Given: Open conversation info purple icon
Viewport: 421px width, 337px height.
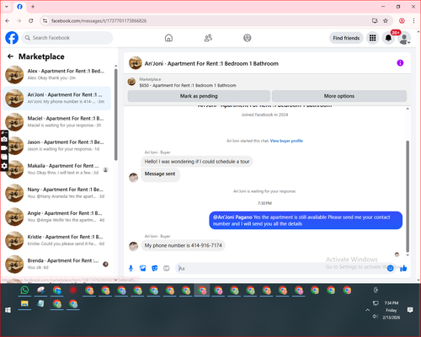Looking at the screenshot, I should pos(400,63).
